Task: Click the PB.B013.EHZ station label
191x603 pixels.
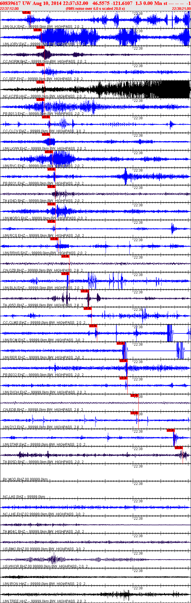Action: pyautogui.click(x=14, y=114)
